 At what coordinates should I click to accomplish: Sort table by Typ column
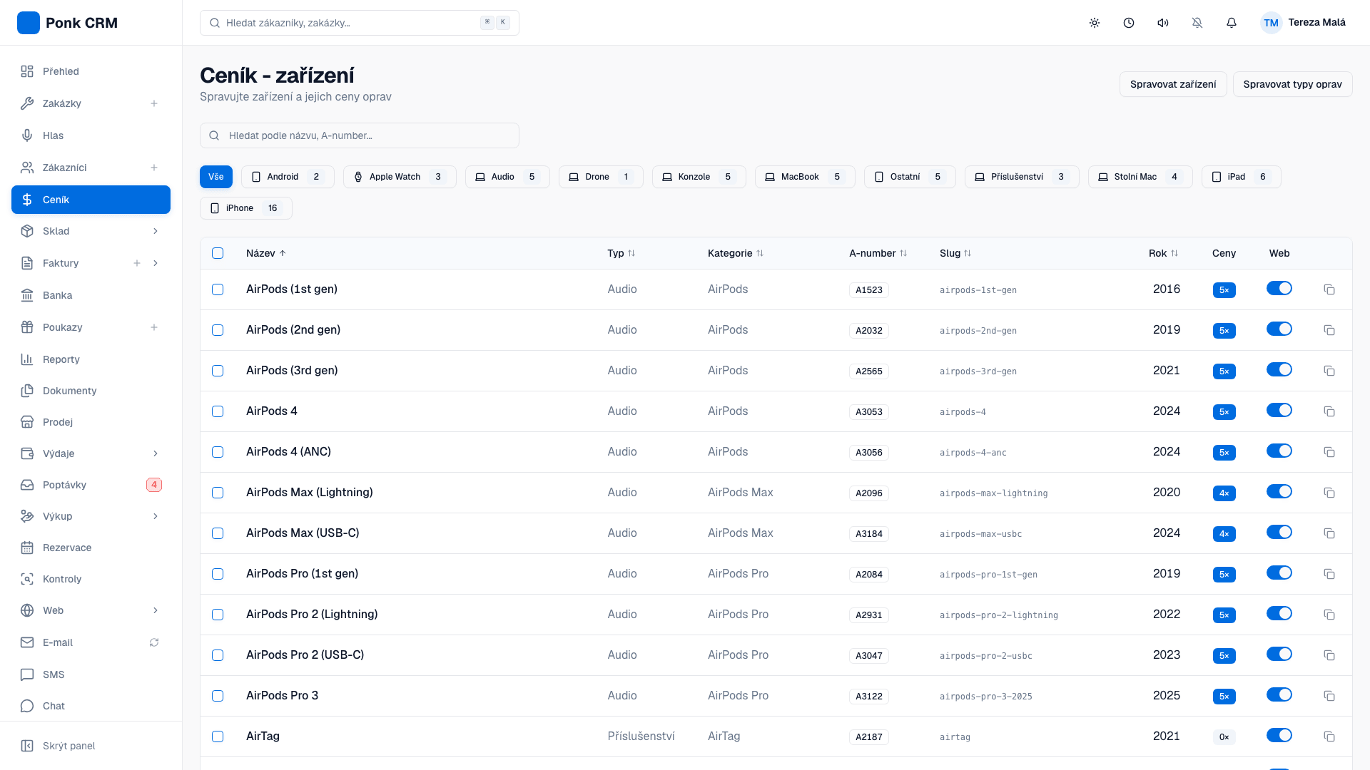[x=621, y=253]
